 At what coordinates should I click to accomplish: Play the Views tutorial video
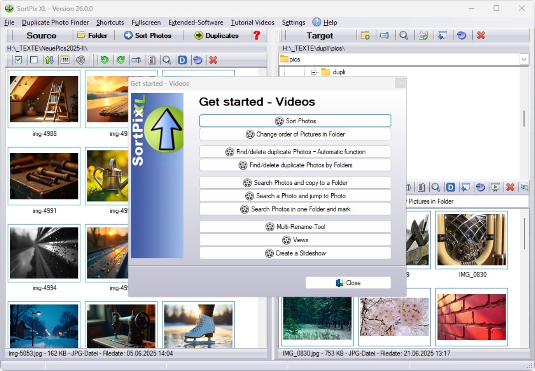[295, 240]
